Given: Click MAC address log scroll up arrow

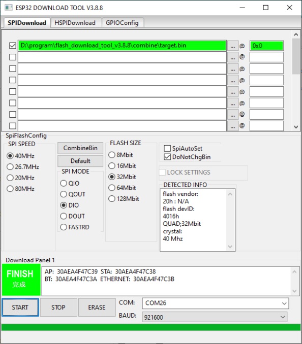Looking at the screenshot, I should (294, 272).
